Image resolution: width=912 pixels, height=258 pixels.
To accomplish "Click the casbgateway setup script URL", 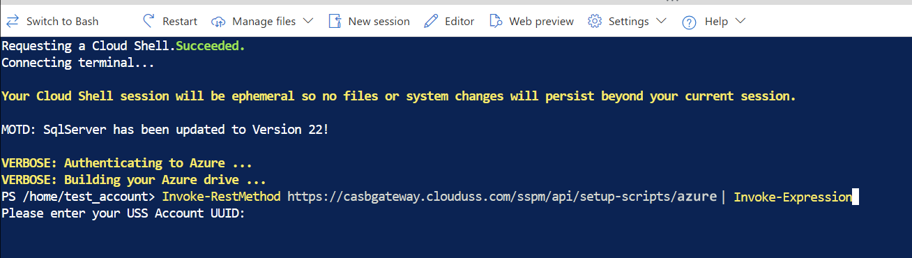I will click(502, 197).
